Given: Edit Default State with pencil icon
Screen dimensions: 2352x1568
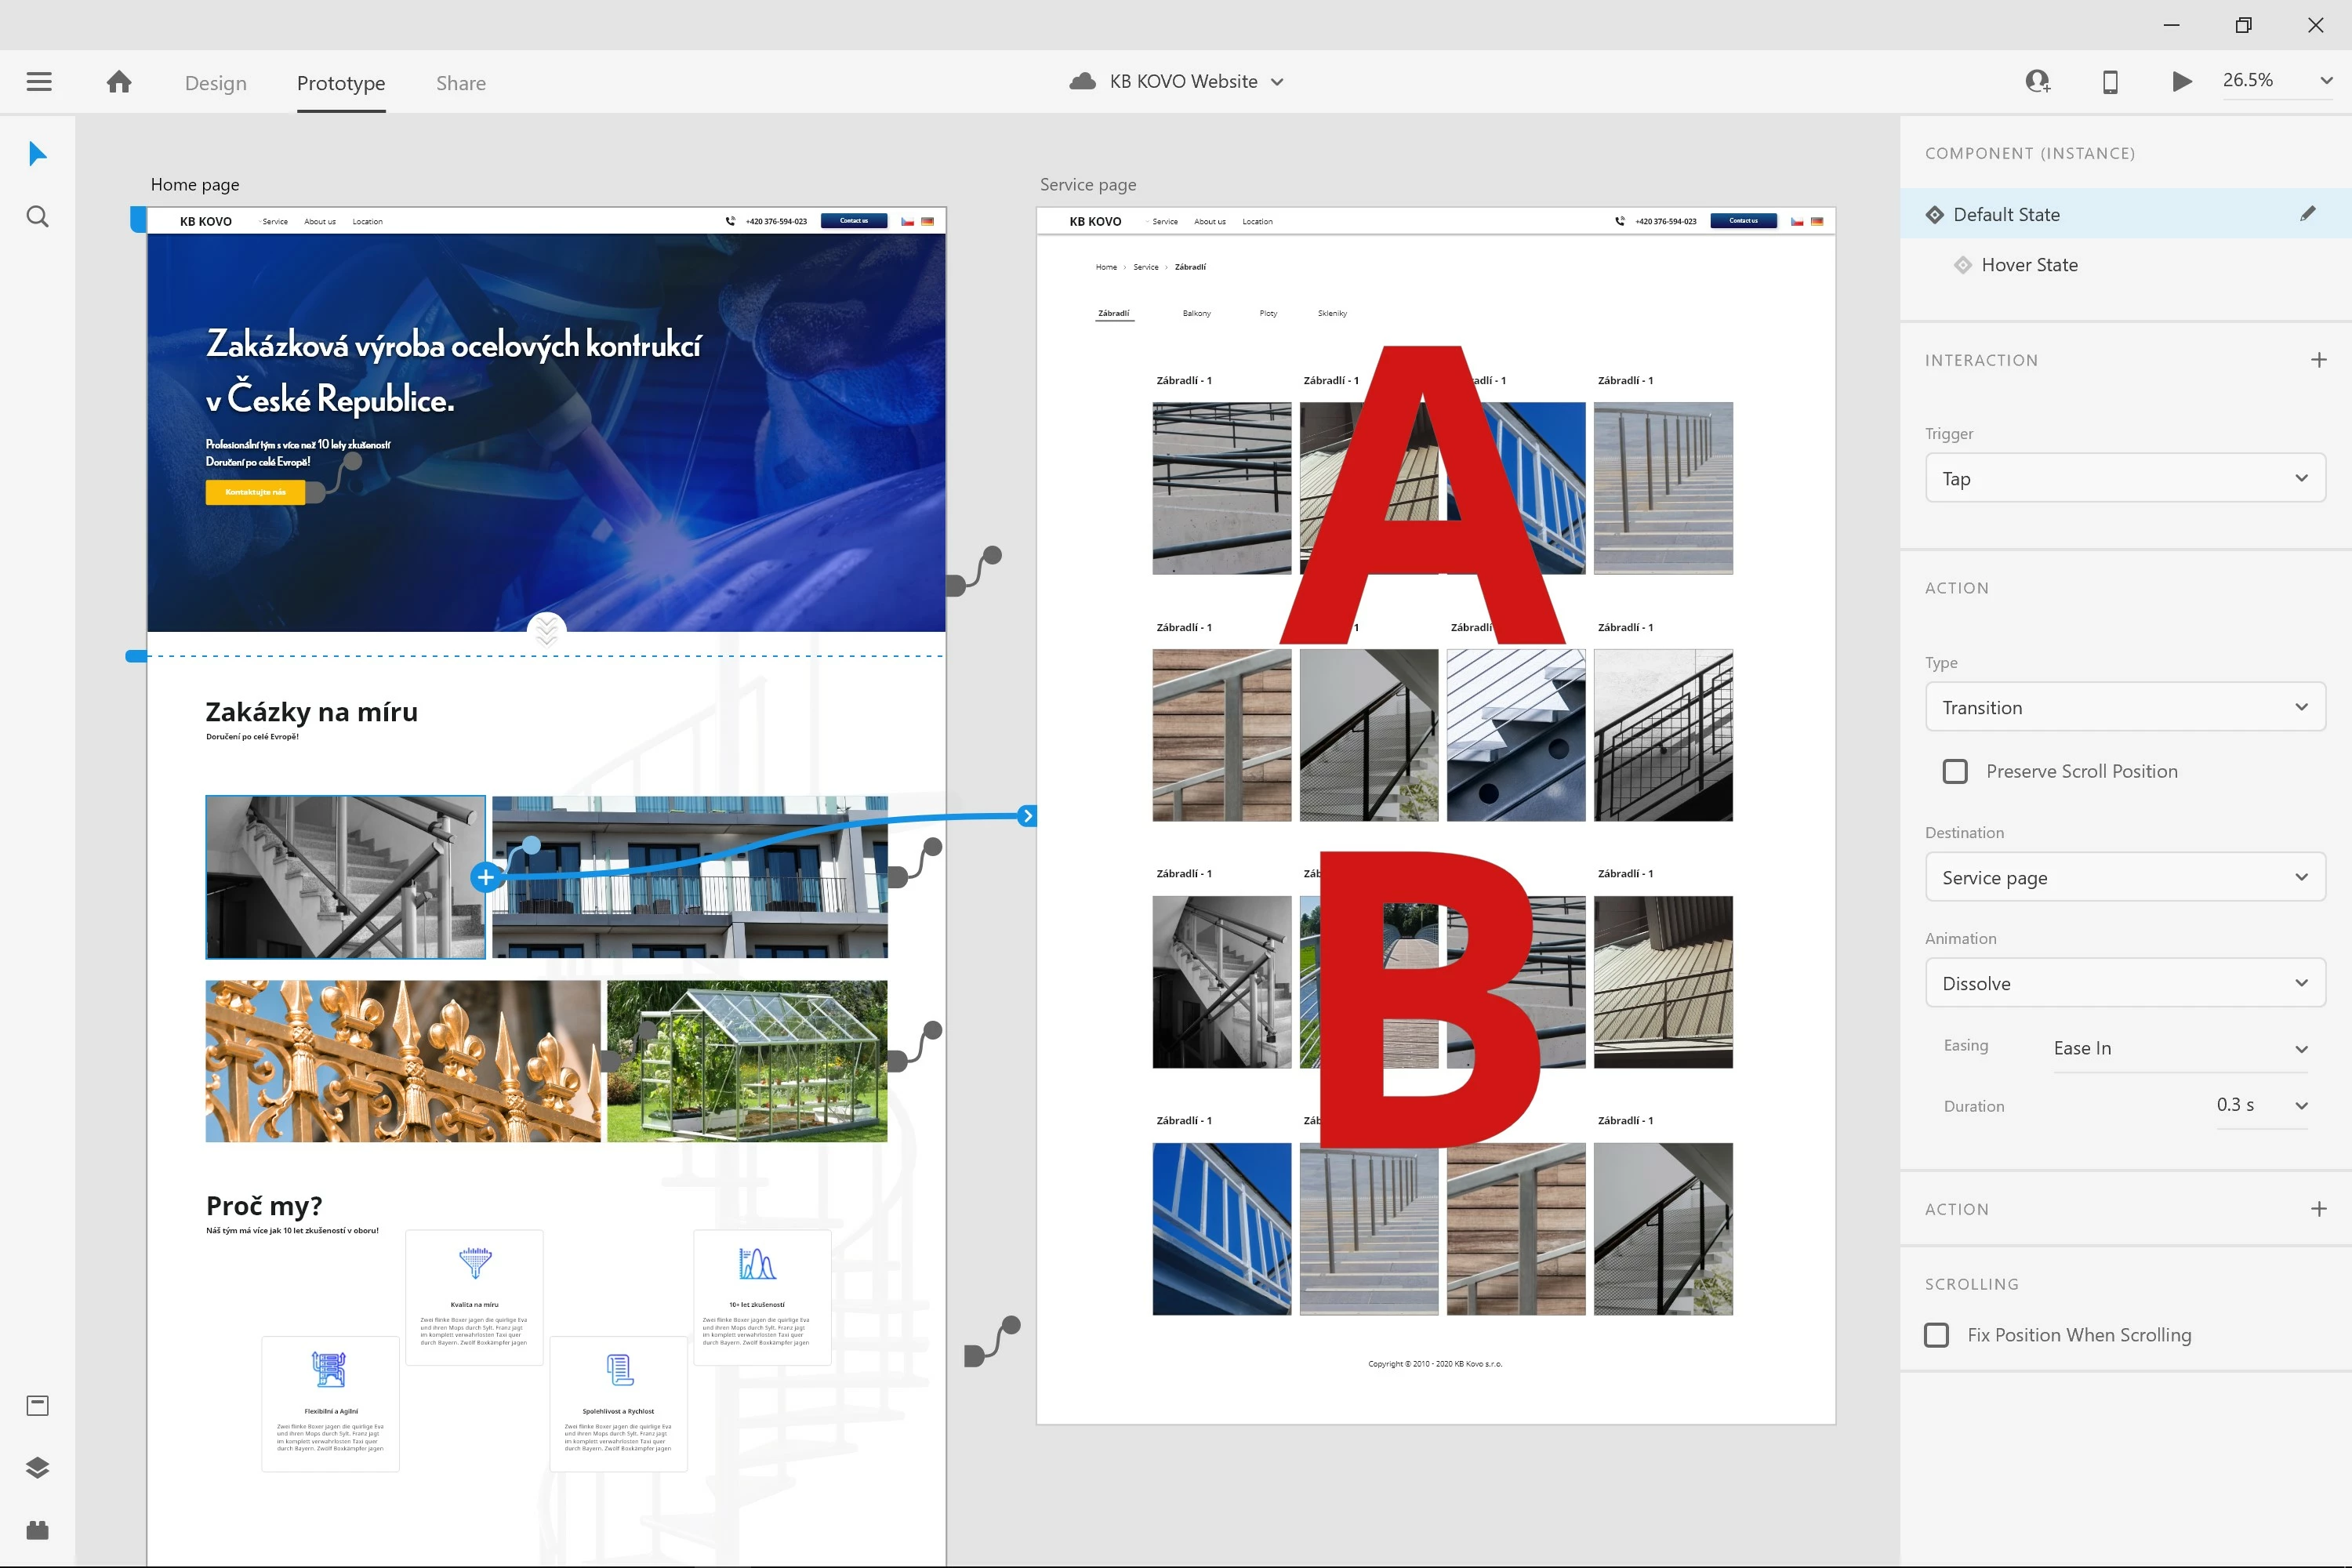Looking at the screenshot, I should point(2307,214).
